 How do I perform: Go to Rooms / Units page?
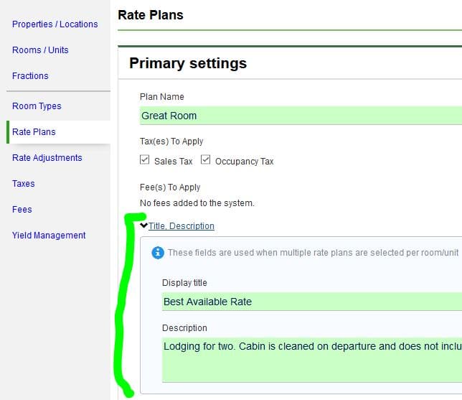coord(40,50)
